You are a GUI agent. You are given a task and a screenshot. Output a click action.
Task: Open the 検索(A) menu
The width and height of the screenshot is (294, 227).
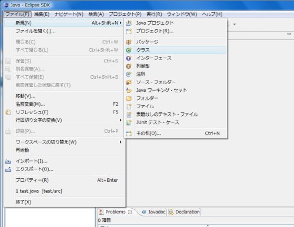point(96,14)
